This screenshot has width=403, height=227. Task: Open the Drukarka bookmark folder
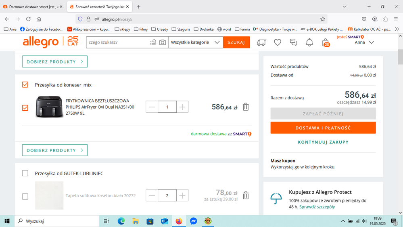[204, 29]
